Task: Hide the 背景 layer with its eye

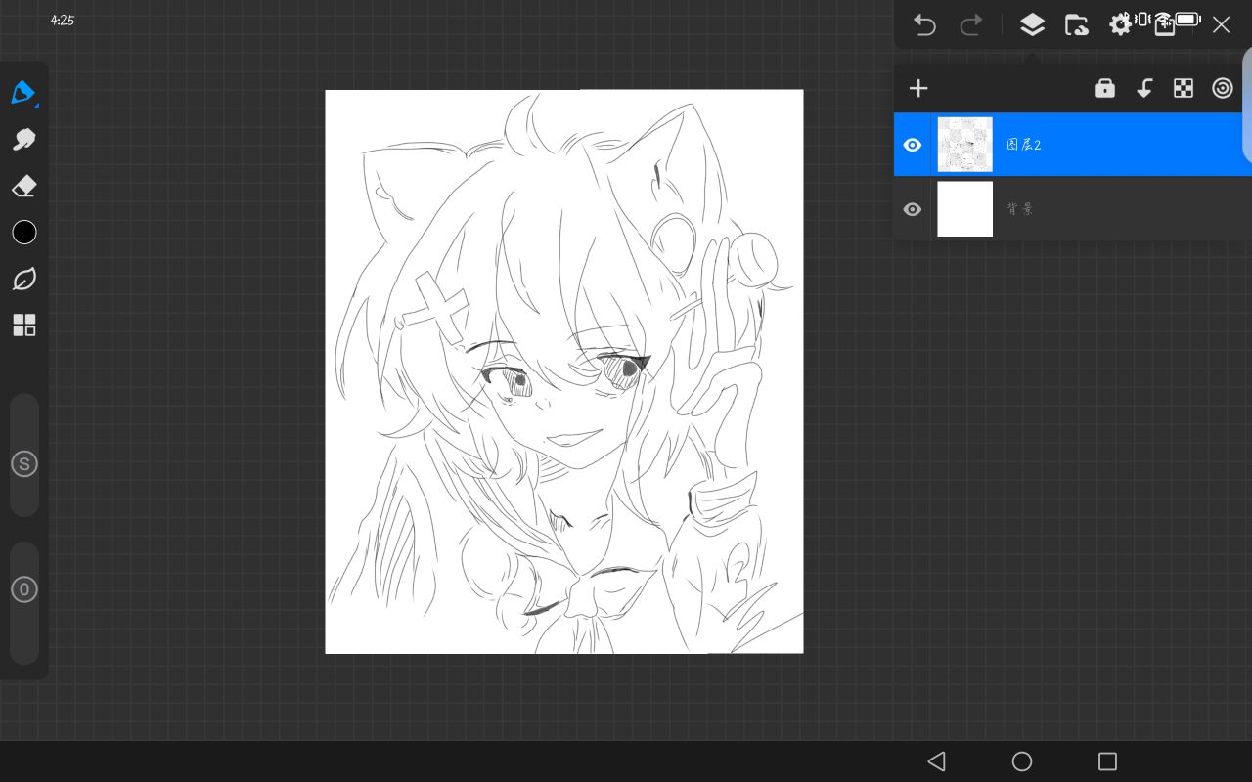Action: tap(913, 209)
